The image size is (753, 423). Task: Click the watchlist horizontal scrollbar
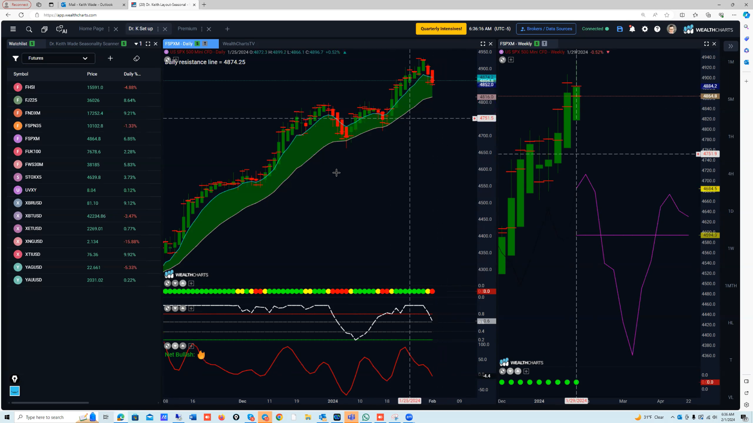50,402
